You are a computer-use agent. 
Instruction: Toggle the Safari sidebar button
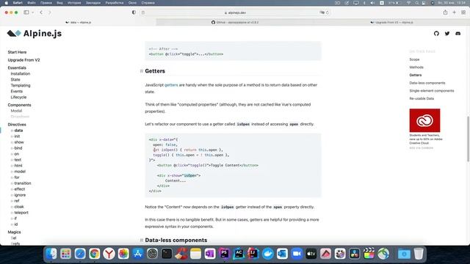pos(26,12)
